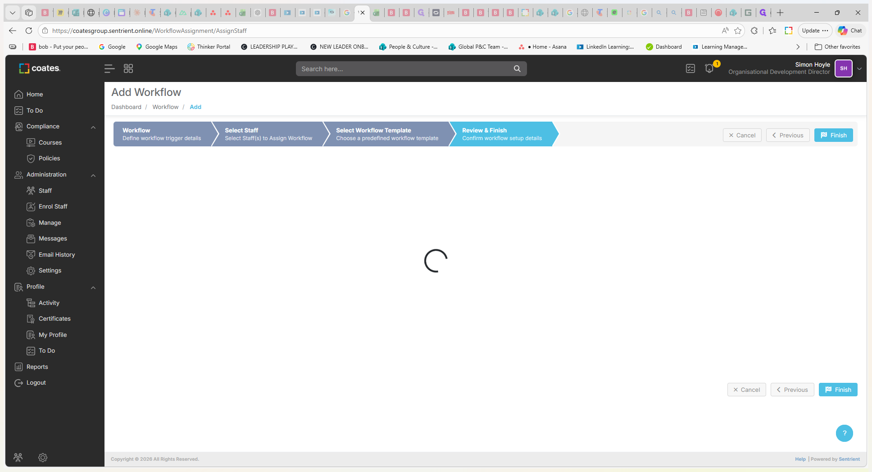Click Logout in the sidebar
Screen dimensions: 872x472
pyautogui.click(x=36, y=382)
